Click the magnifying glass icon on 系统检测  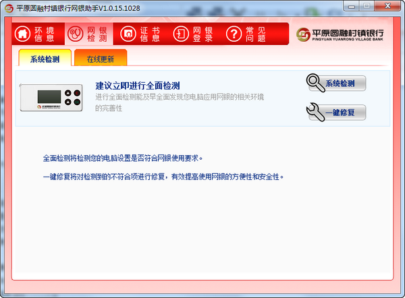click(316, 83)
